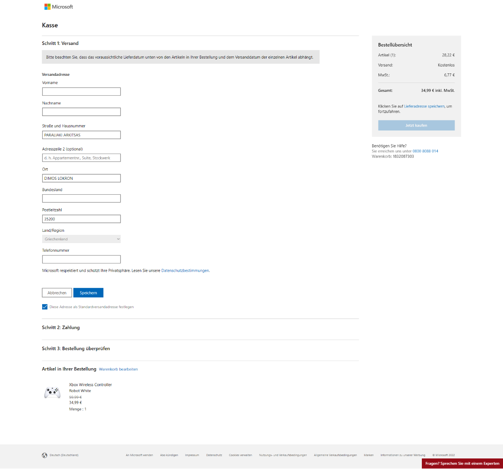
Task: Click the Straße und Hausnummer field
Action: [x=81, y=135]
